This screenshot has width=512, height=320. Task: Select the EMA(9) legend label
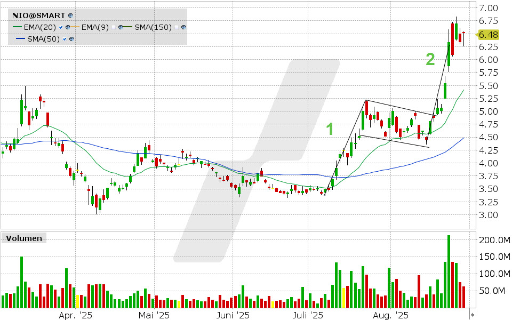pos(95,27)
